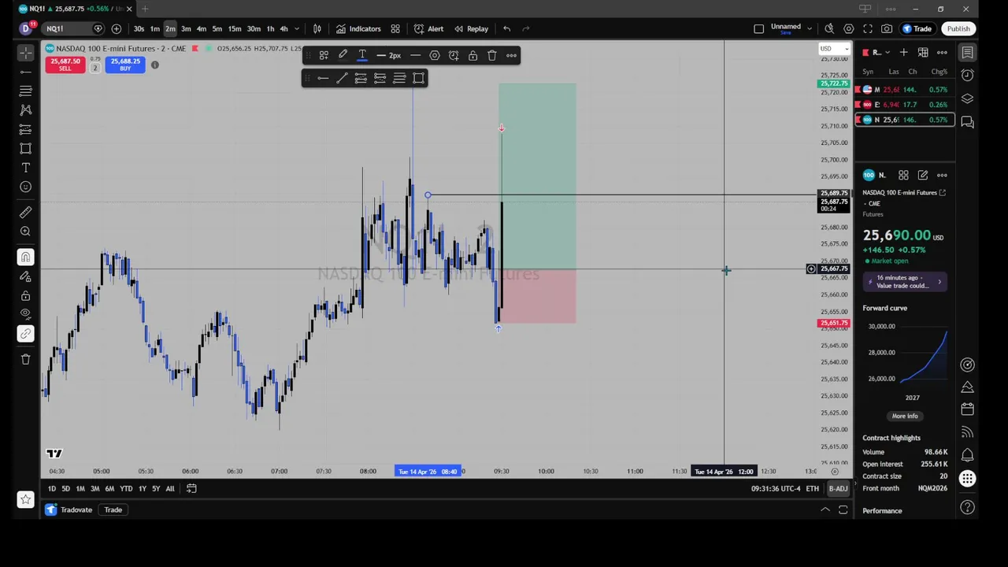Lock all drawings with padlock icon
Viewport: 1008px width, 567px height.
click(25, 295)
